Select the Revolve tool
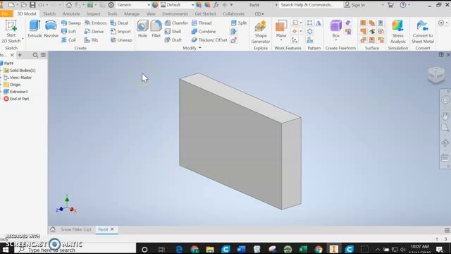451x254 pixels. (x=51, y=29)
